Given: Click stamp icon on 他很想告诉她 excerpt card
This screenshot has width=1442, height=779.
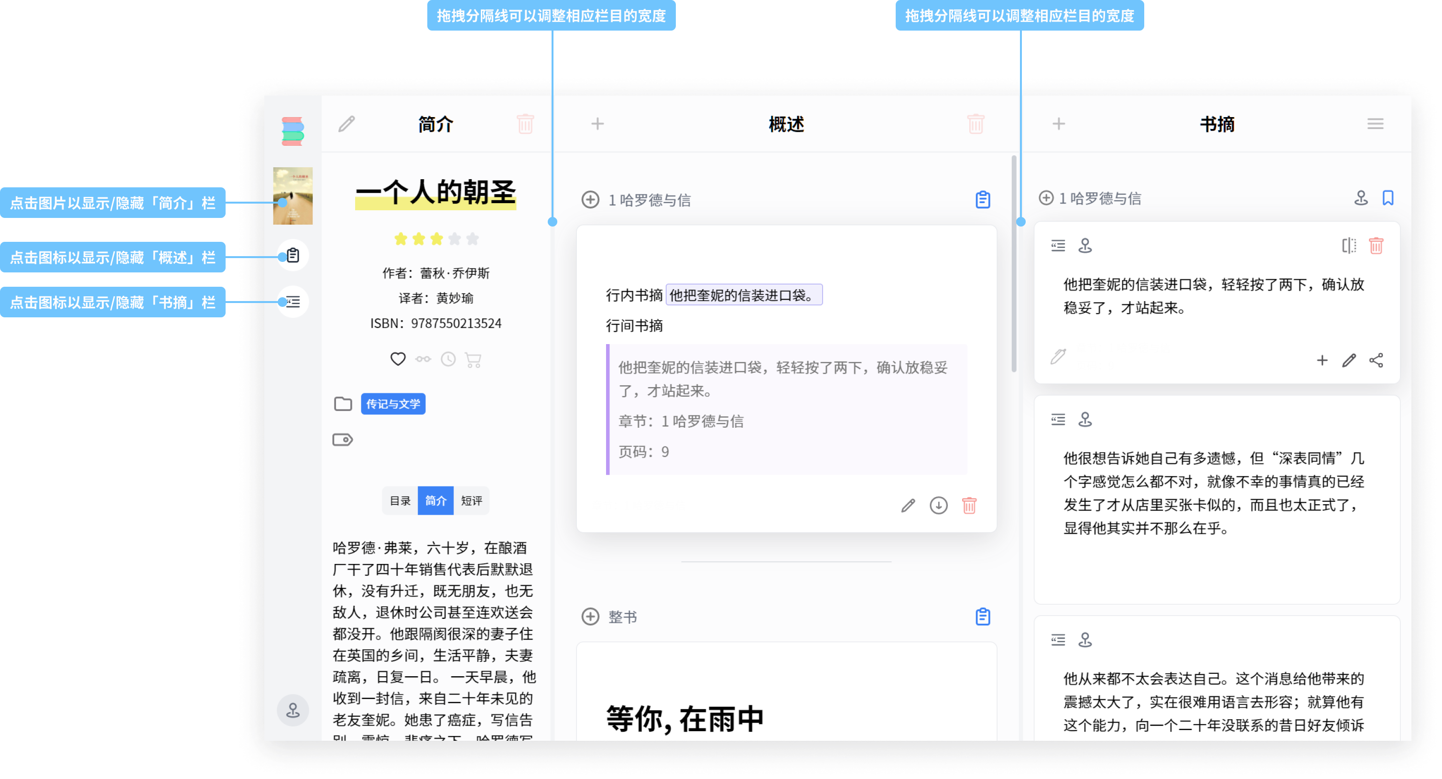Looking at the screenshot, I should pos(1085,420).
